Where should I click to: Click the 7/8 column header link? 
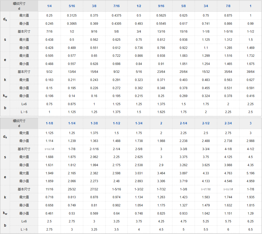click(228, 6)
